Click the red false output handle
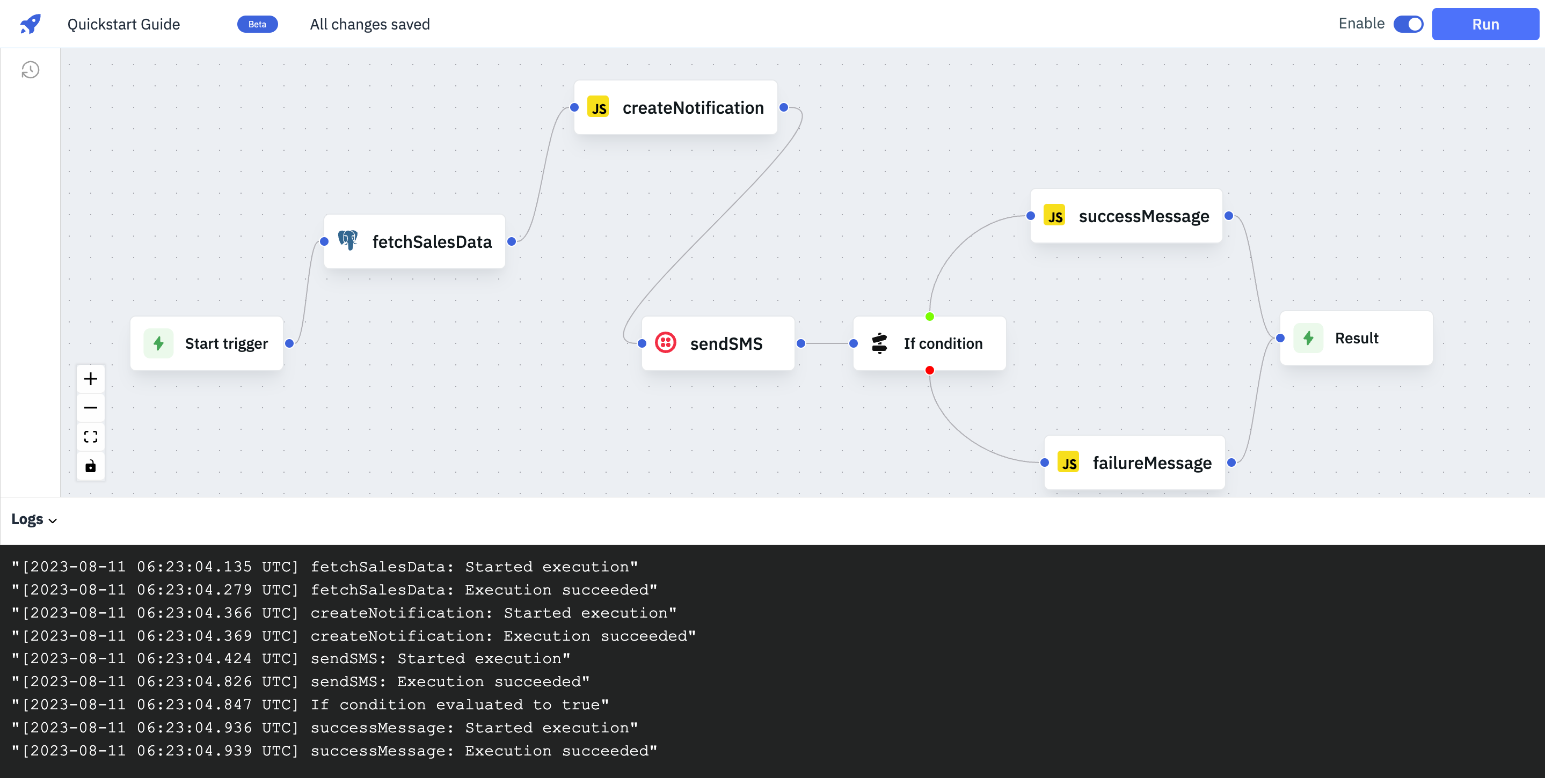1545x778 pixels. (x=930, y=370)
